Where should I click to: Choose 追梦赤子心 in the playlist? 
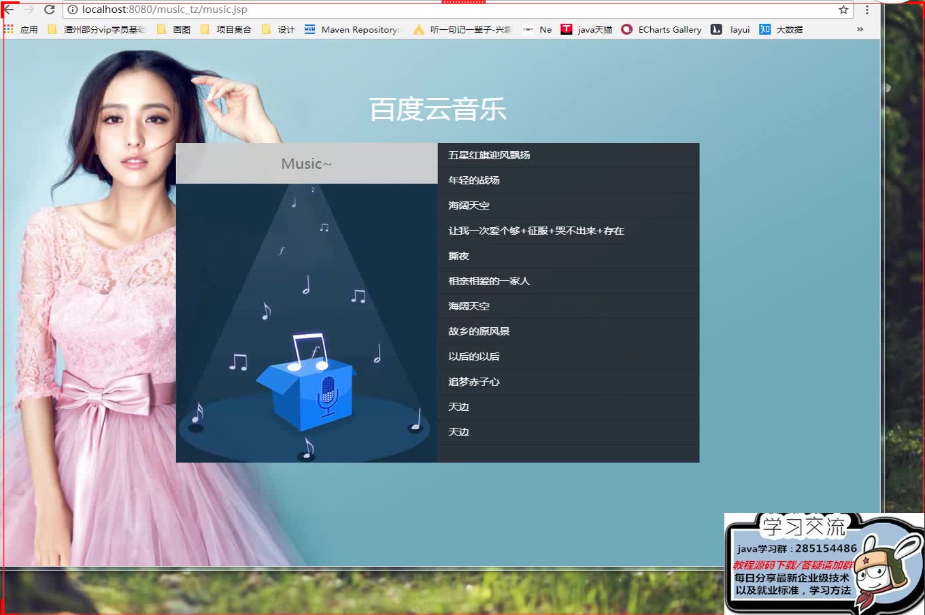point(569,382)
